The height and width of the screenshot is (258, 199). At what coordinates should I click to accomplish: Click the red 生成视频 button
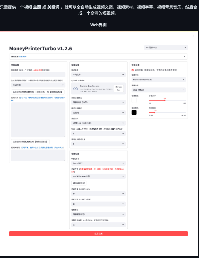(x=98, y=234)
